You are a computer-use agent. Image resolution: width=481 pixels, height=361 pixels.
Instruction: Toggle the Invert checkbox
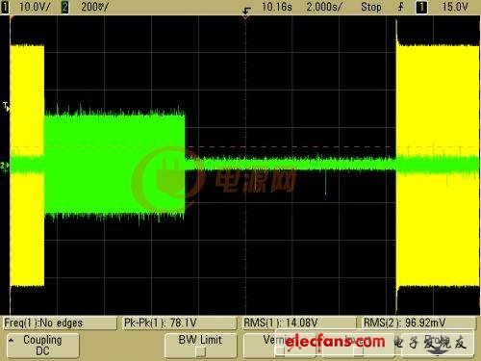point(358,351)
